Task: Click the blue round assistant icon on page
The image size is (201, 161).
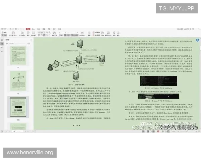Action: pyautogui.click(x=198, y=40)
